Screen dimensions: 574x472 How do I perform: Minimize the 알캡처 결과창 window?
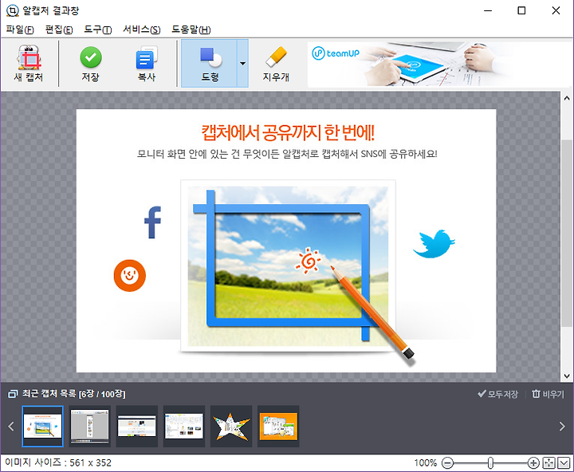[x=488, y=10]
